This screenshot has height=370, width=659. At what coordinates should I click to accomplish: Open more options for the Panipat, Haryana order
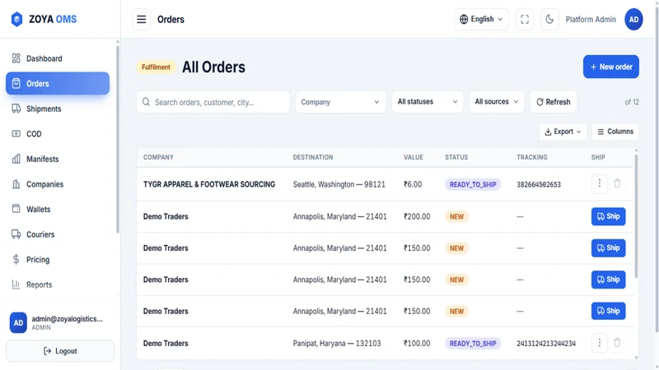(600, 343)
